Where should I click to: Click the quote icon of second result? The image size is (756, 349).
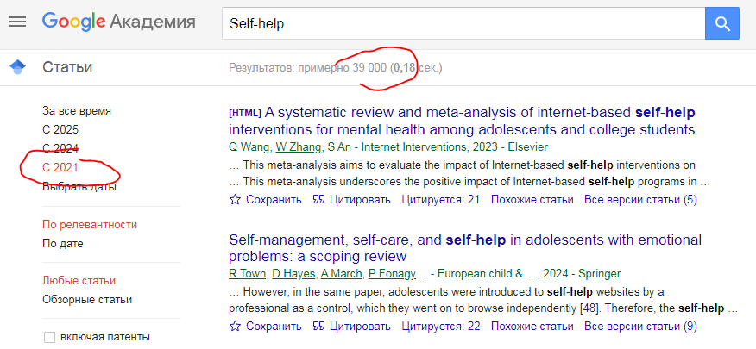click(x=318, y=327)
